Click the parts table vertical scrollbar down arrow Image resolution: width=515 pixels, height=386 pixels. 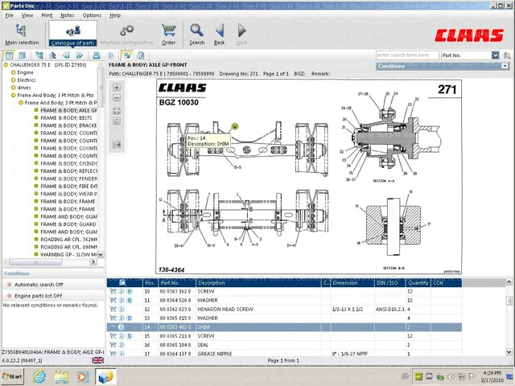click(x=509, y=352)
